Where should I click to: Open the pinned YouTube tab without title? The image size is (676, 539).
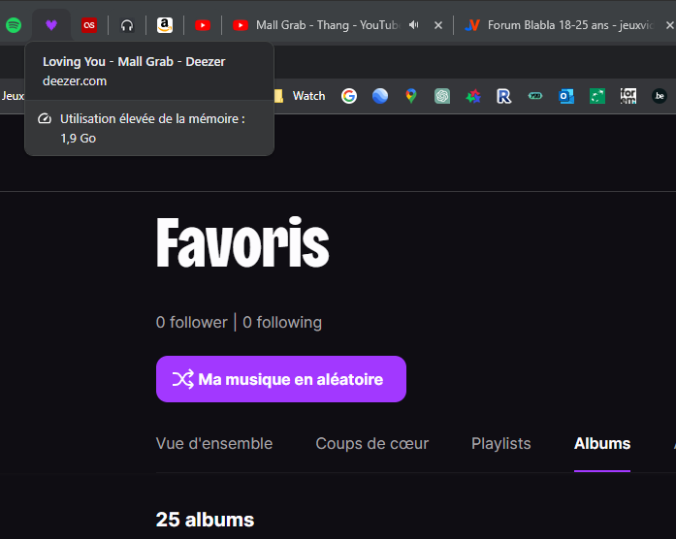(x=203, y=25)
